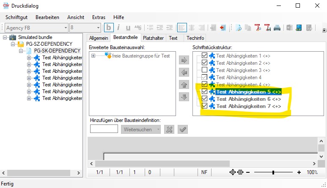Image resolution: width=327 pixels, height=188 pixels.
Task: Click the green checkmark confirm icon
Action: click(x=183, y=129)
